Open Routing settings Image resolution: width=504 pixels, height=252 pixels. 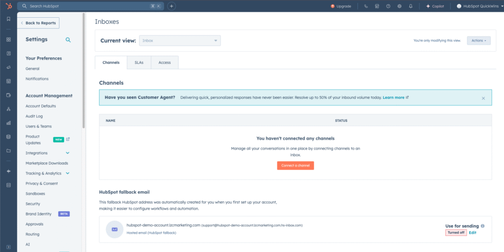pyautogui.click(x=32, y=234)
